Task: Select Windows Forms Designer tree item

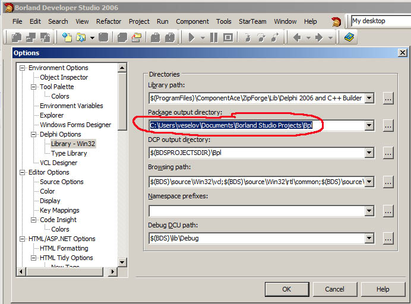Action: click(75, 125)
